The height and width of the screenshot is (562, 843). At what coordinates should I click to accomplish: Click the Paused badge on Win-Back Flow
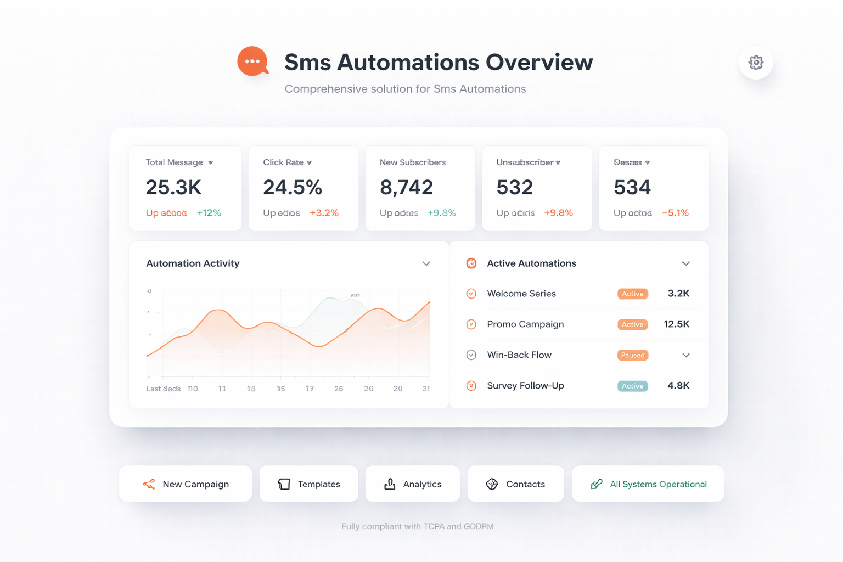pos(633,355)
